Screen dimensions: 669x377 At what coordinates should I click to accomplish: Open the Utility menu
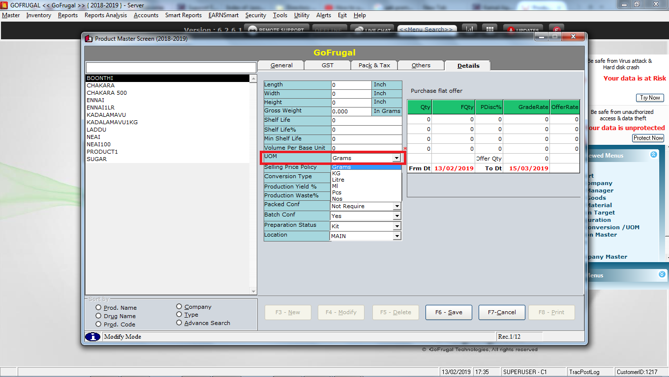coord(302,15)
